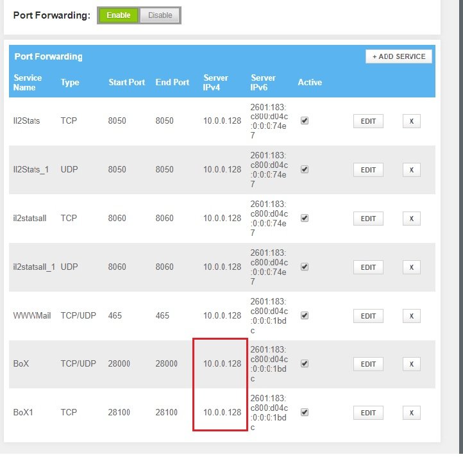This screenshot has width=463, height=457.
Task: Delete the BoX1 service with X
Action: (411, 413)
